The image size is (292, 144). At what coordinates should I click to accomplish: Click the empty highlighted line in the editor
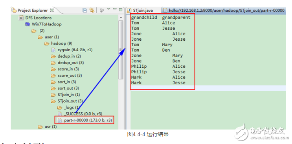[x=208, y=88]
